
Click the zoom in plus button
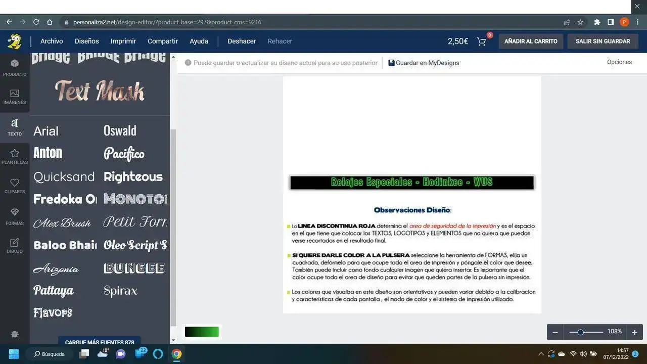[x=634, y=332]
